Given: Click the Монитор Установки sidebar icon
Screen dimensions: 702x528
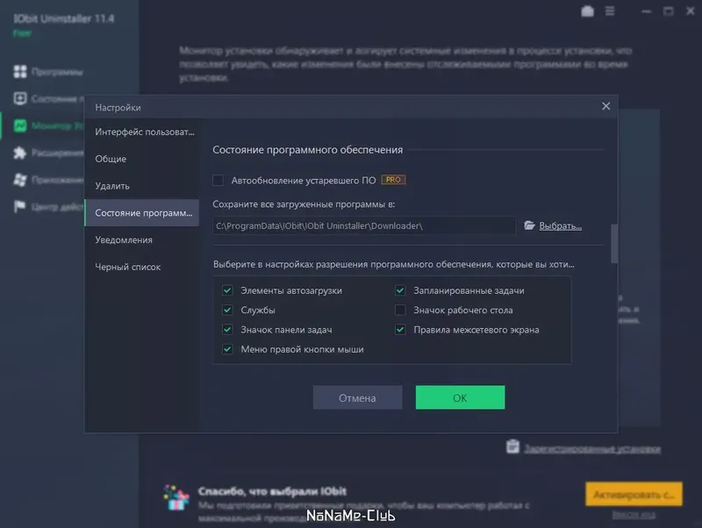Looking at the screenshot, I should (19, 125).
